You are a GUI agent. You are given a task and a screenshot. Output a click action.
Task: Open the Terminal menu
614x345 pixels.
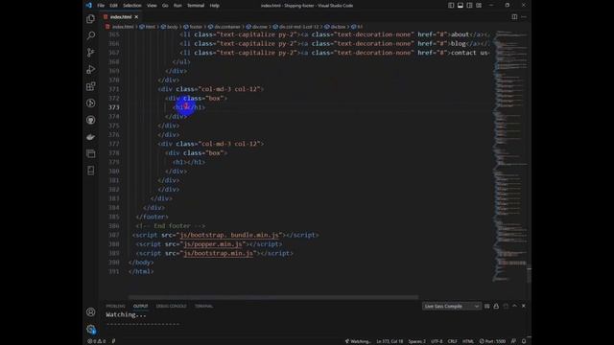196,6
